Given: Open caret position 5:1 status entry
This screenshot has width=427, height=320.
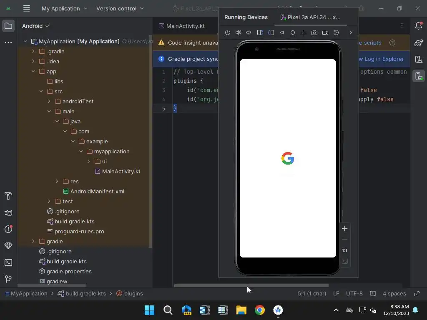Looking at the screenshot, I should click(312, 294).
